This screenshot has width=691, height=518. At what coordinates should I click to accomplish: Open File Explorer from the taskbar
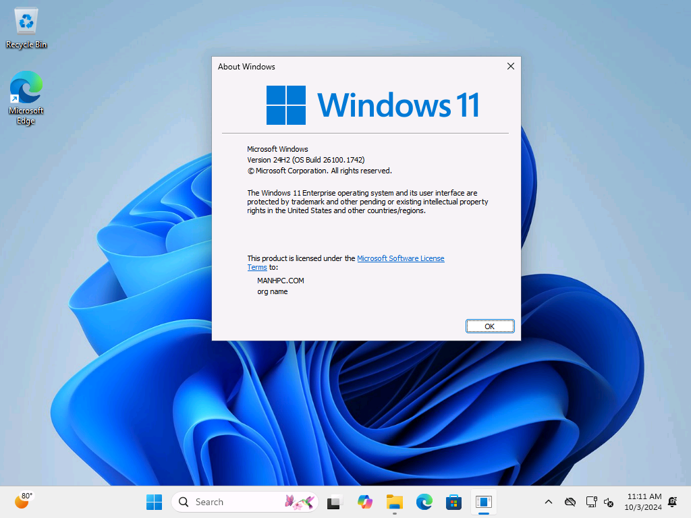tap(394, 502)
